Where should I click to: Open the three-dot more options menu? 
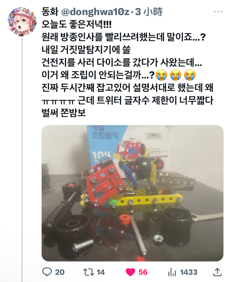click(x=218, y=12)
